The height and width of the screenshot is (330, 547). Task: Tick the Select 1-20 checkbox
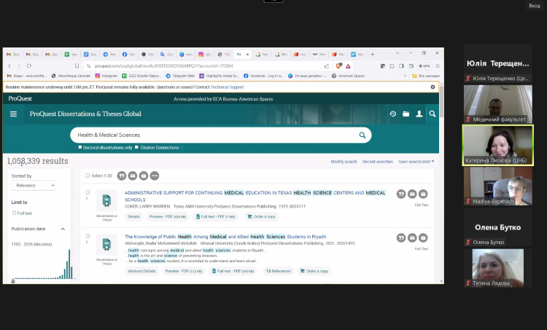(x=88, y=176)
